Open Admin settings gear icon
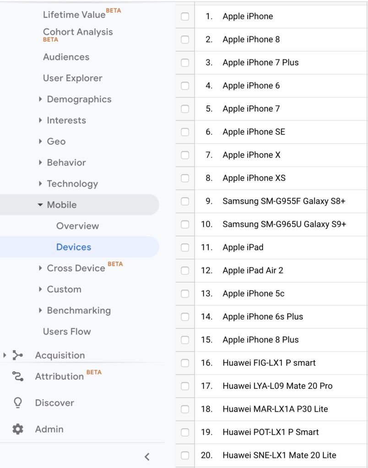This screenshot has height=468, width=368. (18, 429)
